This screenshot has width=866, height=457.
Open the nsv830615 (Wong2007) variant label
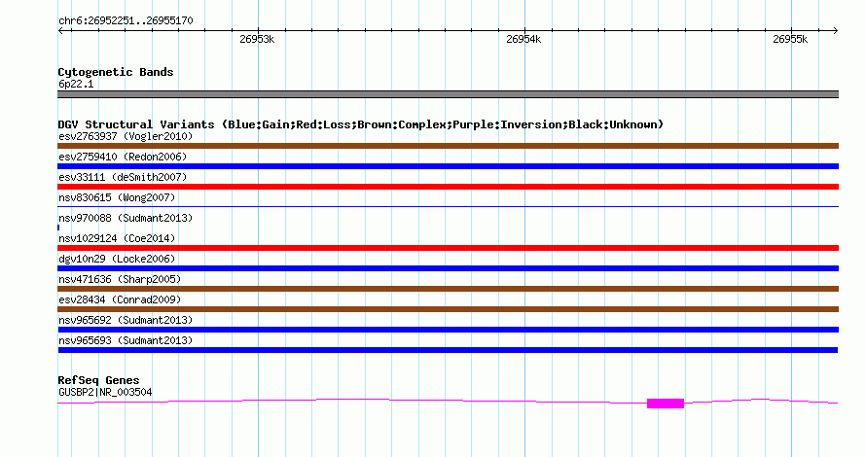coord(117,197)
